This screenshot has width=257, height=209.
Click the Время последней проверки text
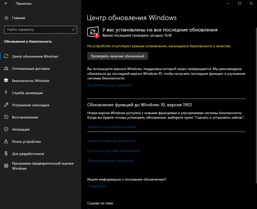tap(137, 35)
